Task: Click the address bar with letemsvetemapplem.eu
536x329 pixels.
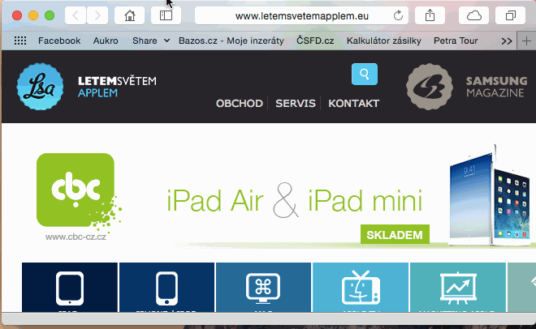Action: coord(301,15)
